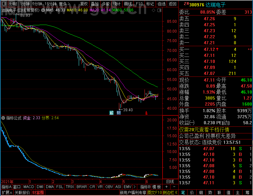Select the 1分钟 timeframe
The height and width of the screenshot is (196, 253).
pyautogui.click(x=25, y=4)
